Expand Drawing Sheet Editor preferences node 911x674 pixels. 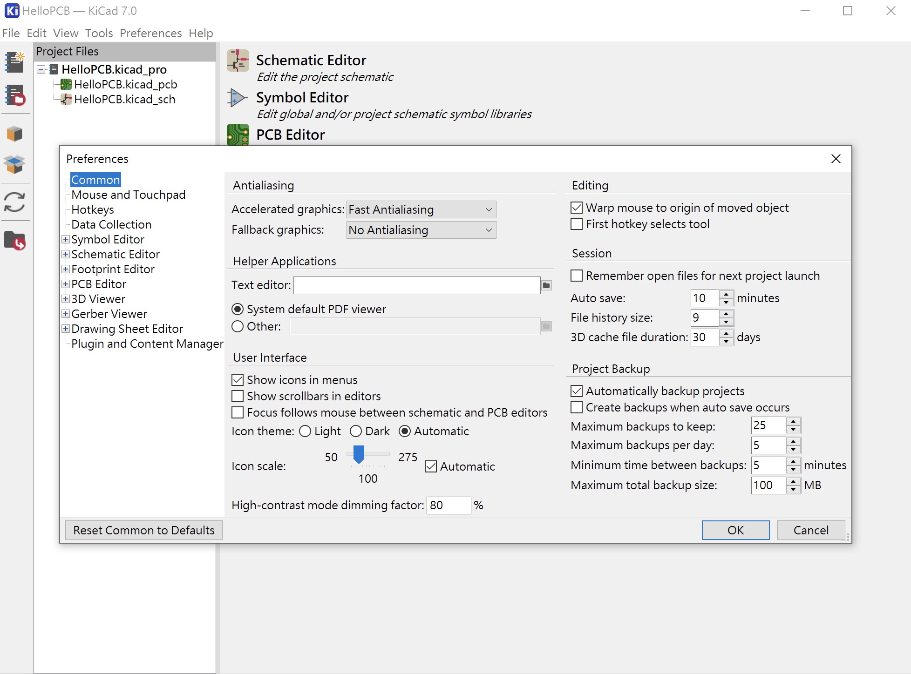[x=66, y=329]
